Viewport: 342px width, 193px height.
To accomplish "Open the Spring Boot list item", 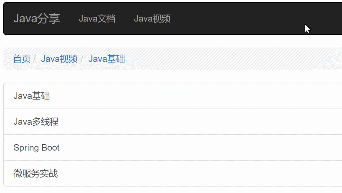I will 173,147.
